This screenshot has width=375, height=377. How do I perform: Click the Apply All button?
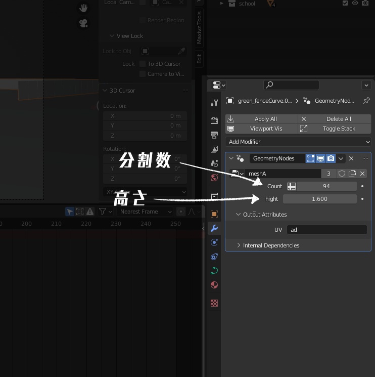point(262,119)
